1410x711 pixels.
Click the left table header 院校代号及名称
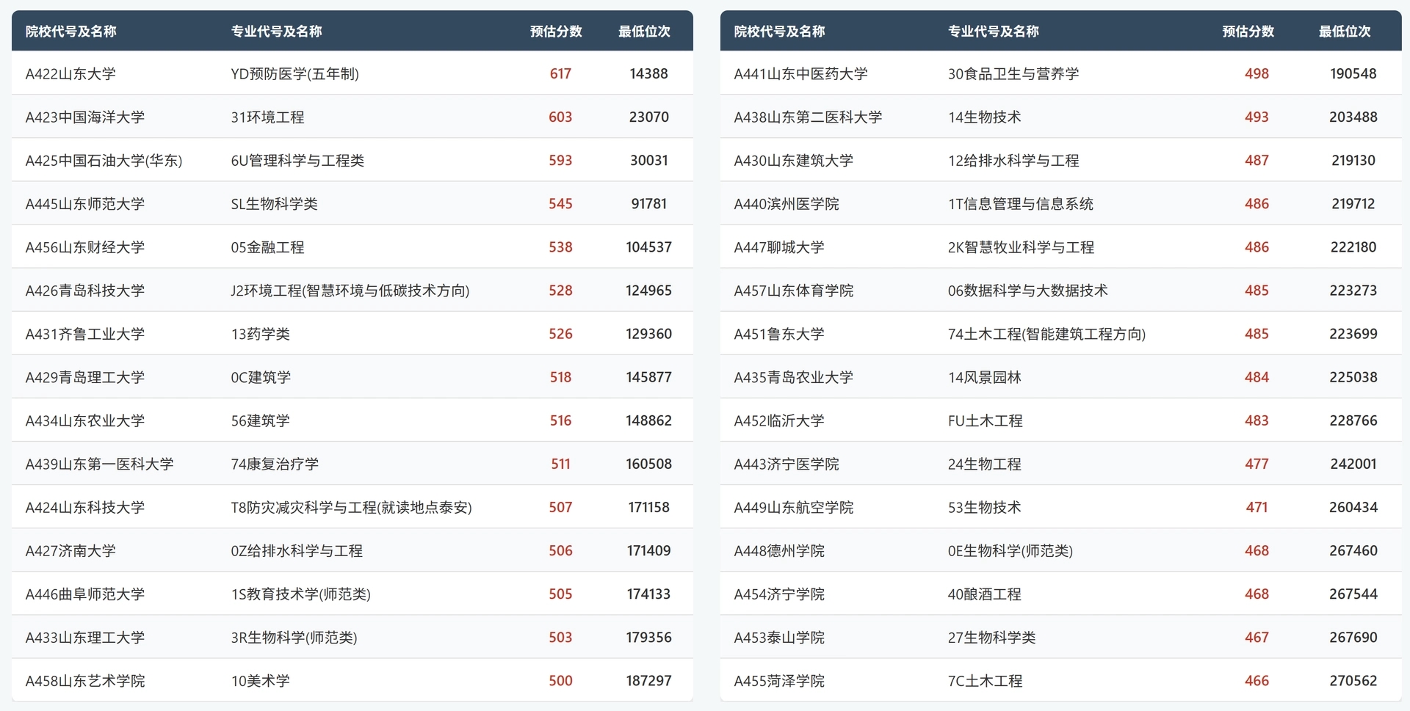[70, 32]
